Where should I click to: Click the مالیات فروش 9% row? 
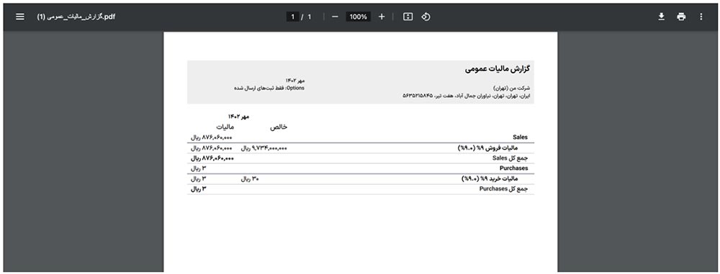click(361, 147)
